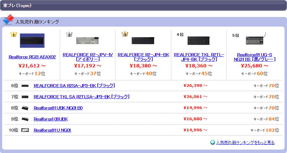Viewport: 287px width, 153px height.
Task: Click ivory R2-JPV-IV keyboard thumbnail
Action: 87,40
